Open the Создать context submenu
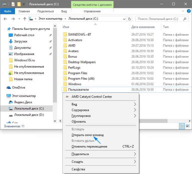The image size is (192, 174). click(x=101, y=162)
